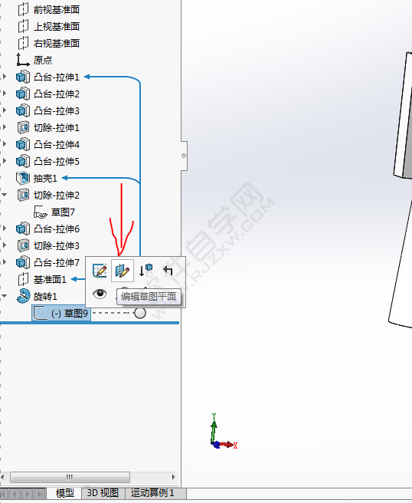Click the last-tab arrow at the bottom left
Screen dimensions: 412x503
coord(40,493)
